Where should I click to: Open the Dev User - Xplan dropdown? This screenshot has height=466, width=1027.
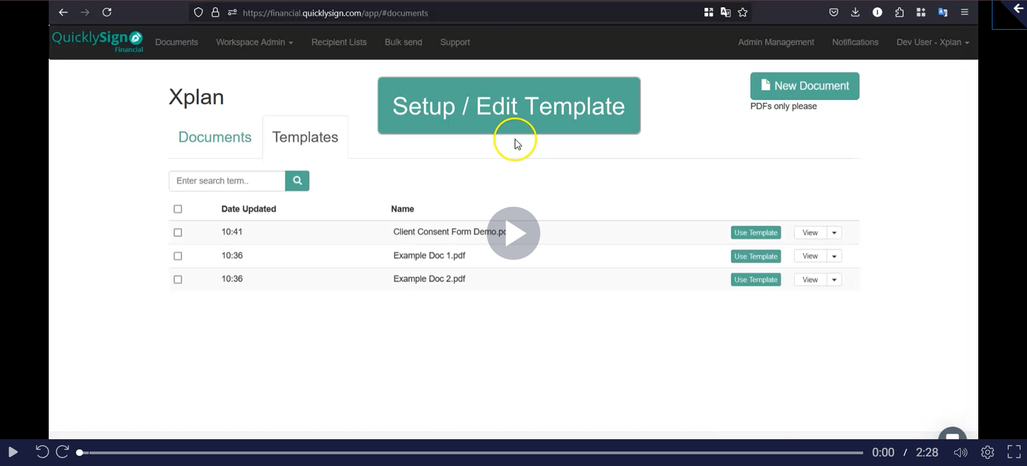pyautogui.click(x=933, y=42)
